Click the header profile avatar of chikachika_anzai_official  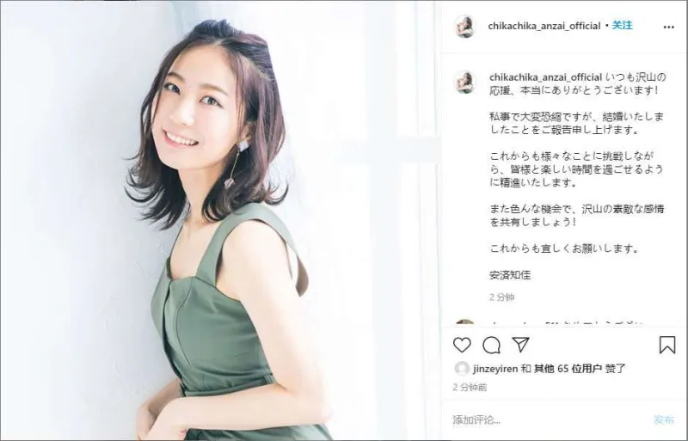pos(464,27)
